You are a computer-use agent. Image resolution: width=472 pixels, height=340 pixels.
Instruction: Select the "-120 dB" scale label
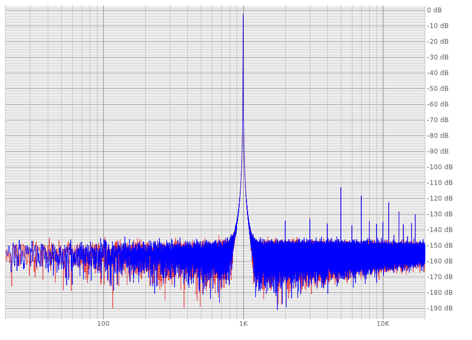coord(440,199)
